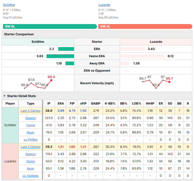Open the vs Yankees link
This screenshot has width=194, height=181.
[30, 176]
